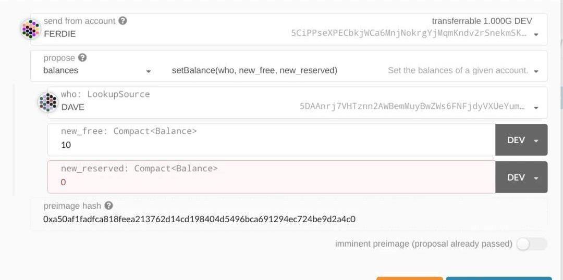
Task: Click FERDIE's truncated account address
Action: tap(409, 33)
